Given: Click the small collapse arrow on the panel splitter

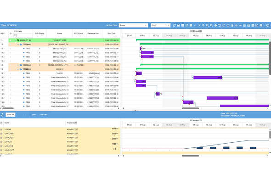Looking at the screenshot, I should 135,110.
